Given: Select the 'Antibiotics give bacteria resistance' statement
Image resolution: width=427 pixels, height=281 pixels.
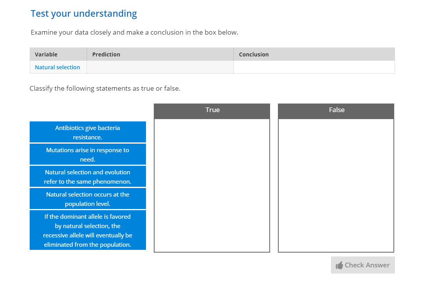Looking at the screenshot, I should coord(87,132).
